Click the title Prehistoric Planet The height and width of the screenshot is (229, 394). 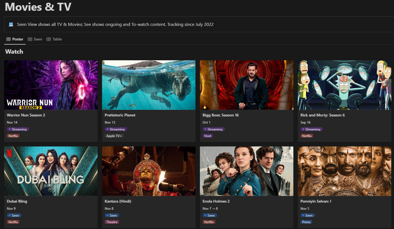tap(120, 115)
